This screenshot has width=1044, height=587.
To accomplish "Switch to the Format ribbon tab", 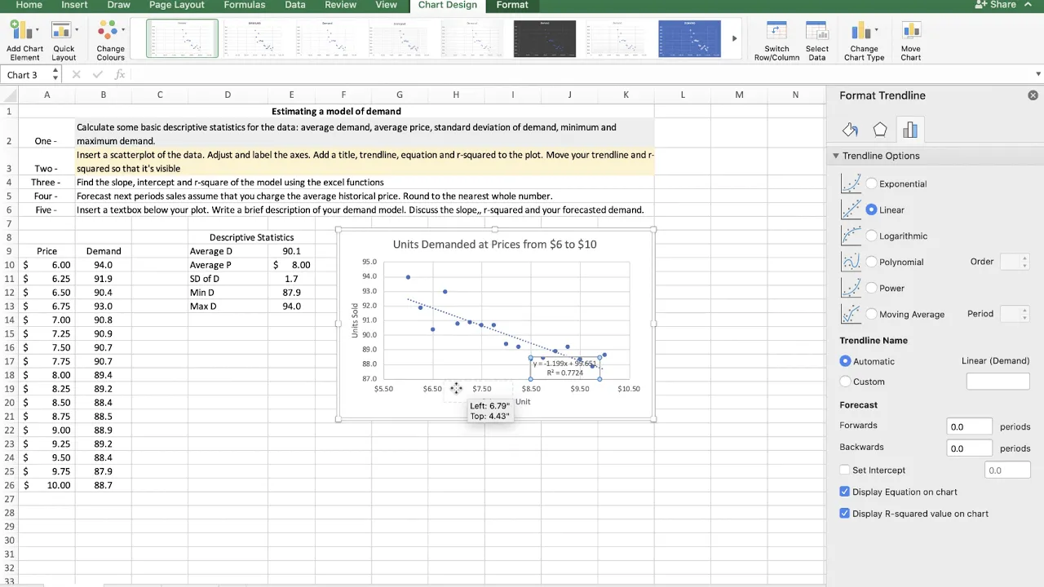I will click(512, 5).
